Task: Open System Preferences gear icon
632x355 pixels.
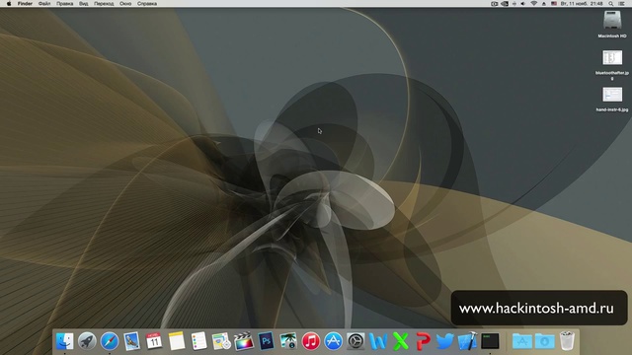Action: point(355,341)
